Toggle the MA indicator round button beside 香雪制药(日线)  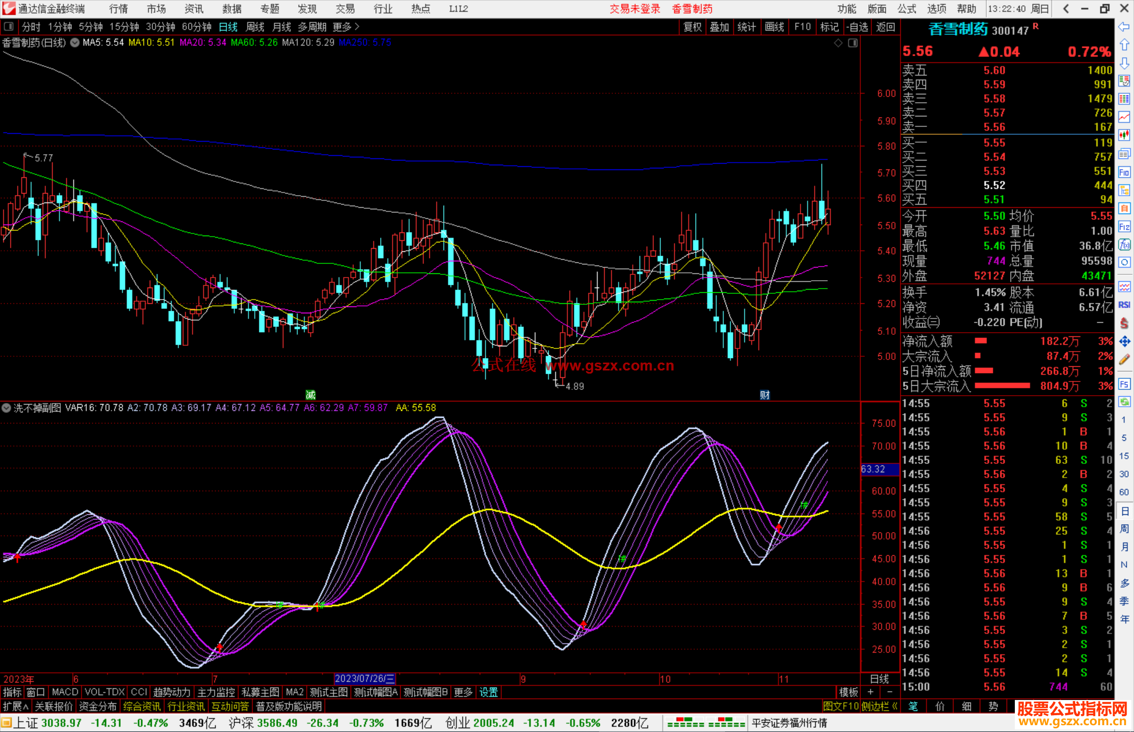(x=75, y=43)
